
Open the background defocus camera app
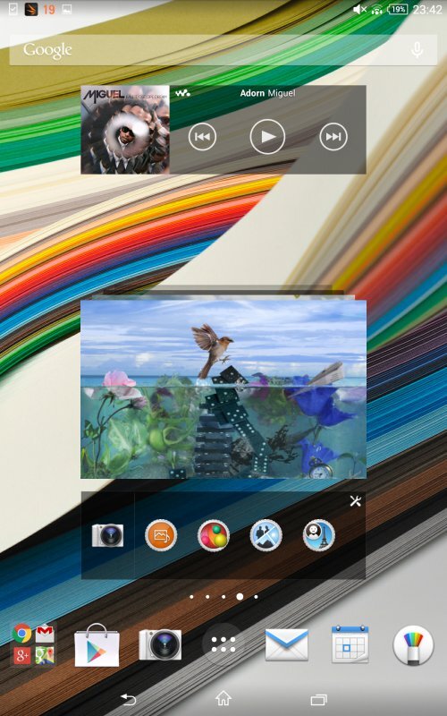[x=266, y=535]
